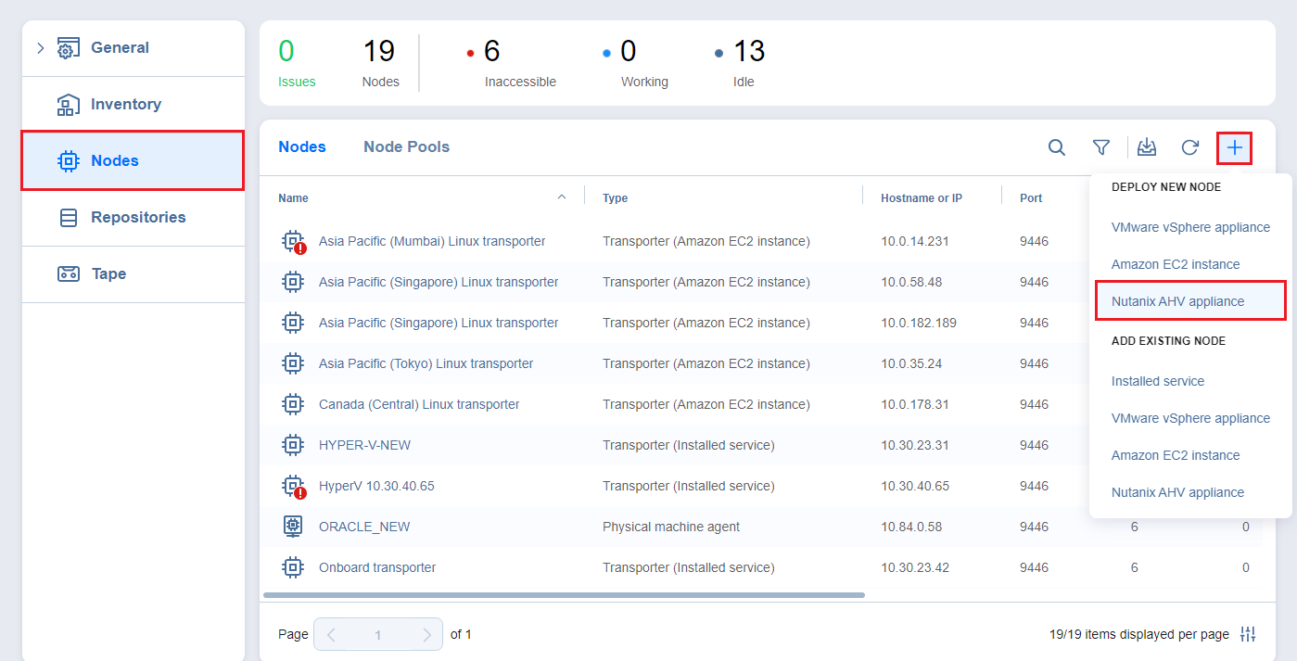Click the page number input field
Screen dimensions: 1297x661
coord(378,635)
